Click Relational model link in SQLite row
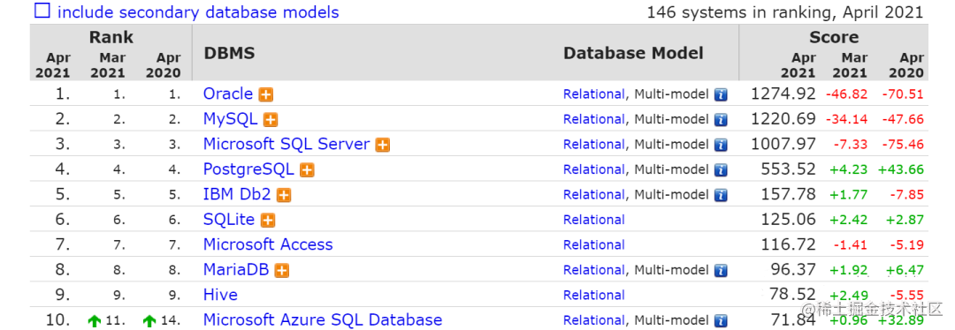955x330 pixels. (594, 220)
